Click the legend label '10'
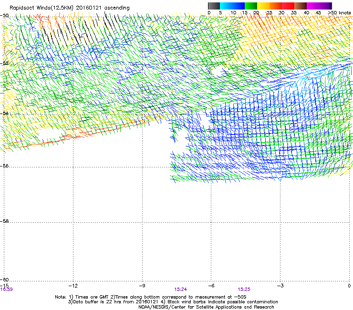 [233, 13]
